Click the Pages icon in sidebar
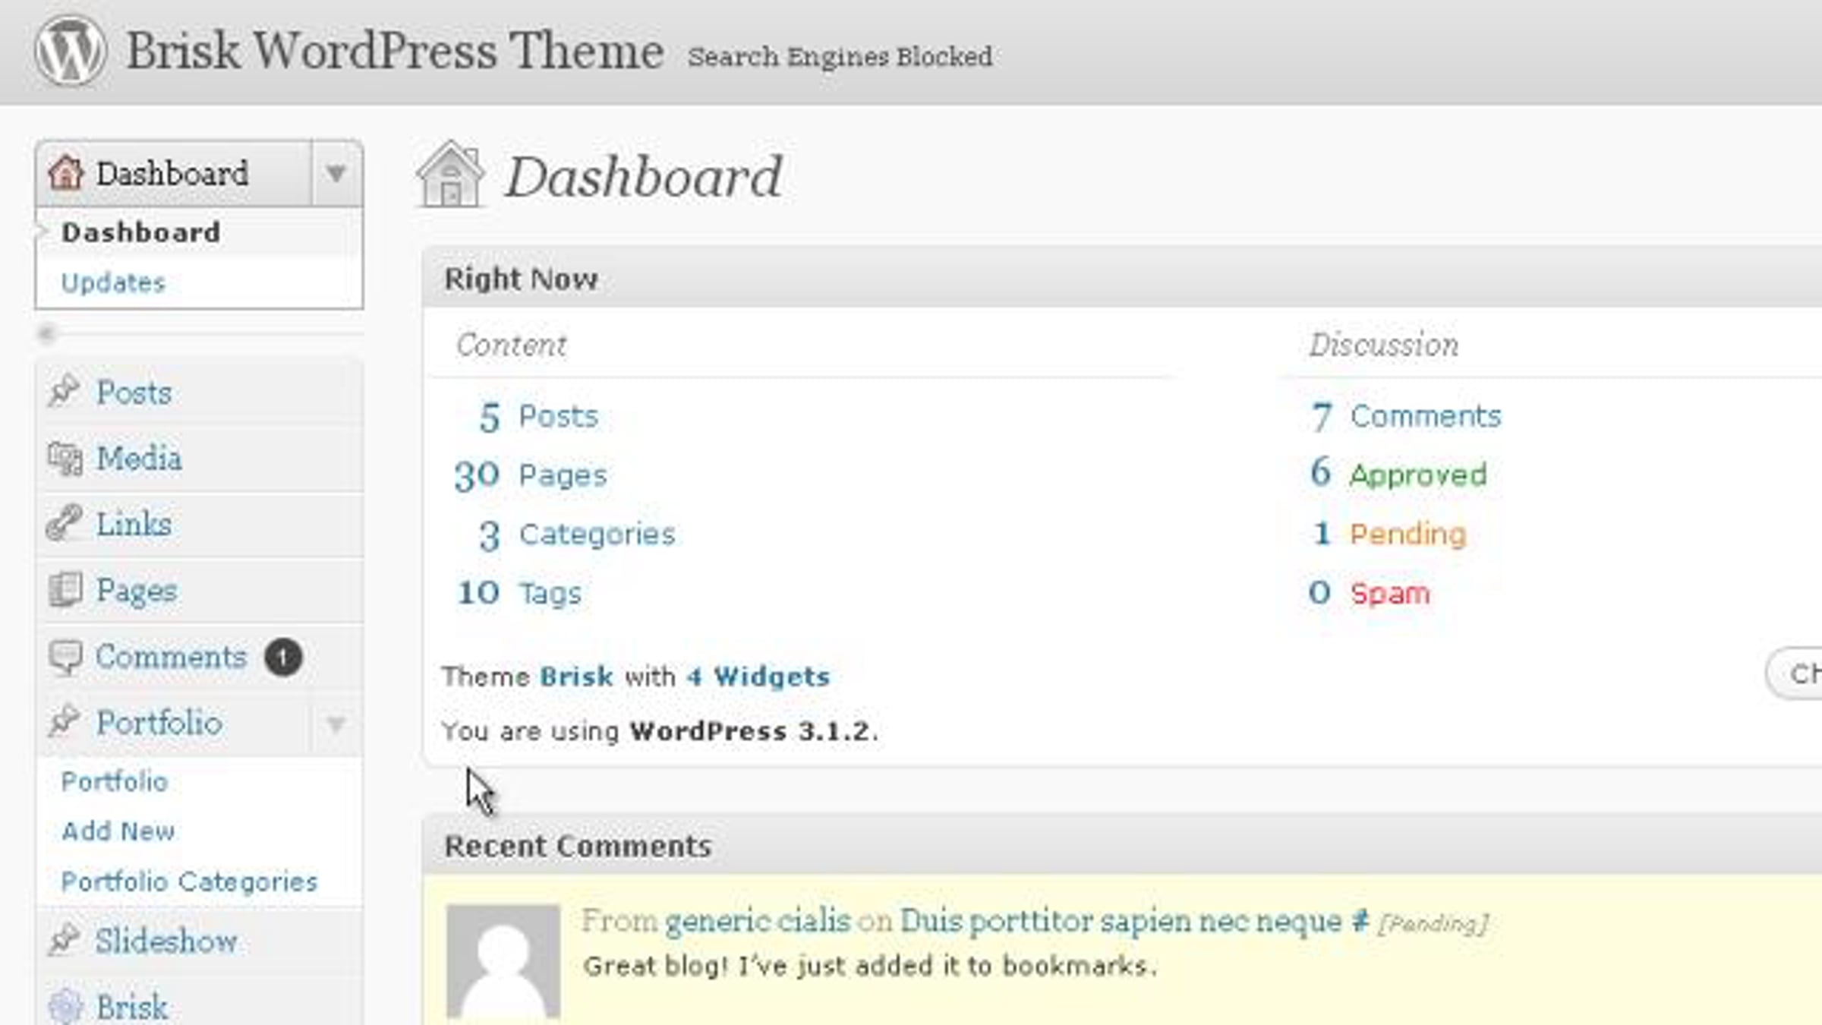Image resolution: width=1822 pixels, height=1025 pixels. pyautogui.click(x=65, y=589)
